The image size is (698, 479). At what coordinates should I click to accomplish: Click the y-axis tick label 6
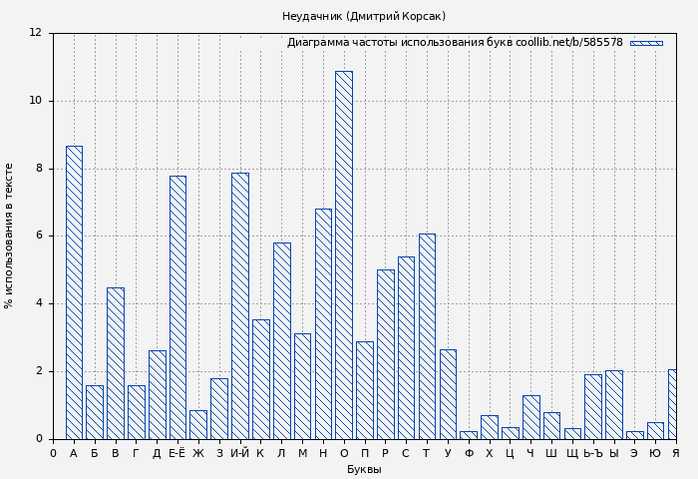click(x=39, y=236)
